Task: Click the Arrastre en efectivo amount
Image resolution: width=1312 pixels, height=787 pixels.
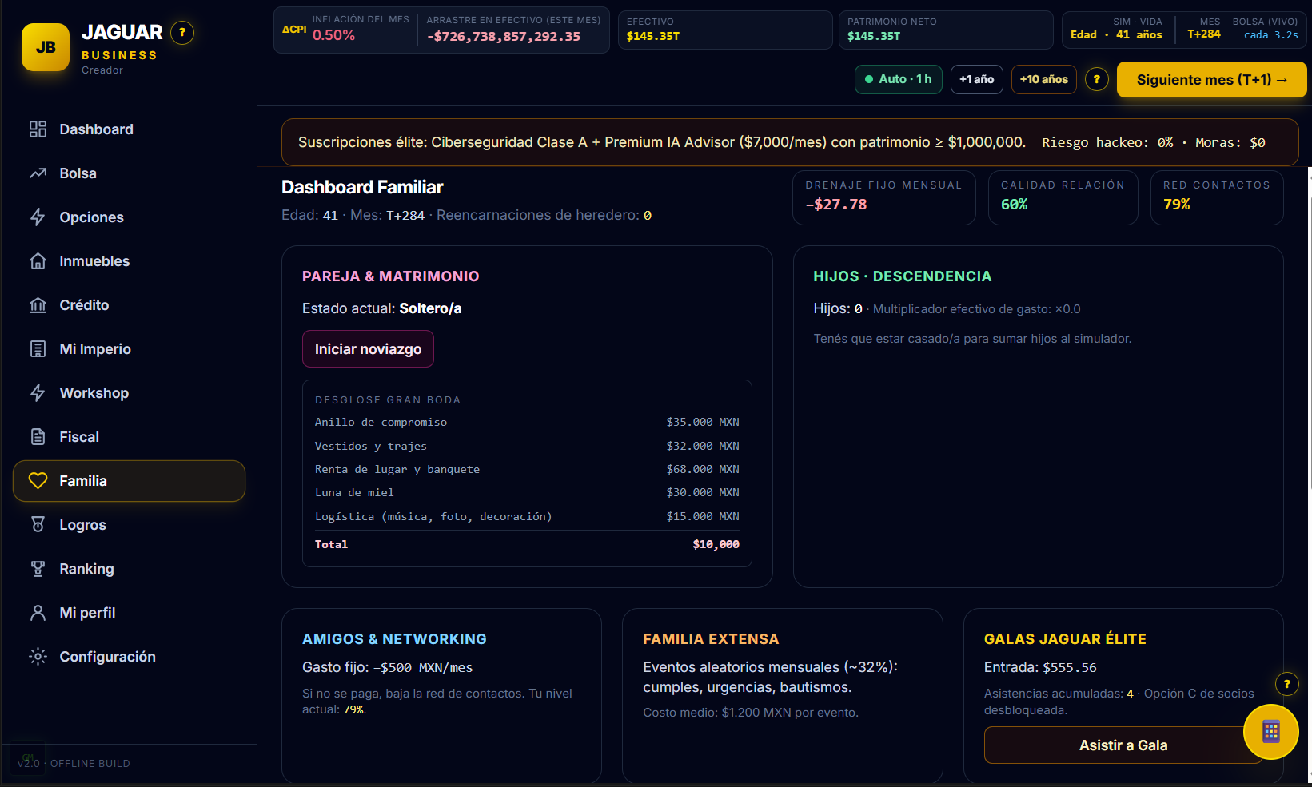Action: point(504,37)
